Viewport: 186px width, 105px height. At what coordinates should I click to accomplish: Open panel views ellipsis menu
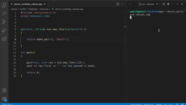click(130, 4)
